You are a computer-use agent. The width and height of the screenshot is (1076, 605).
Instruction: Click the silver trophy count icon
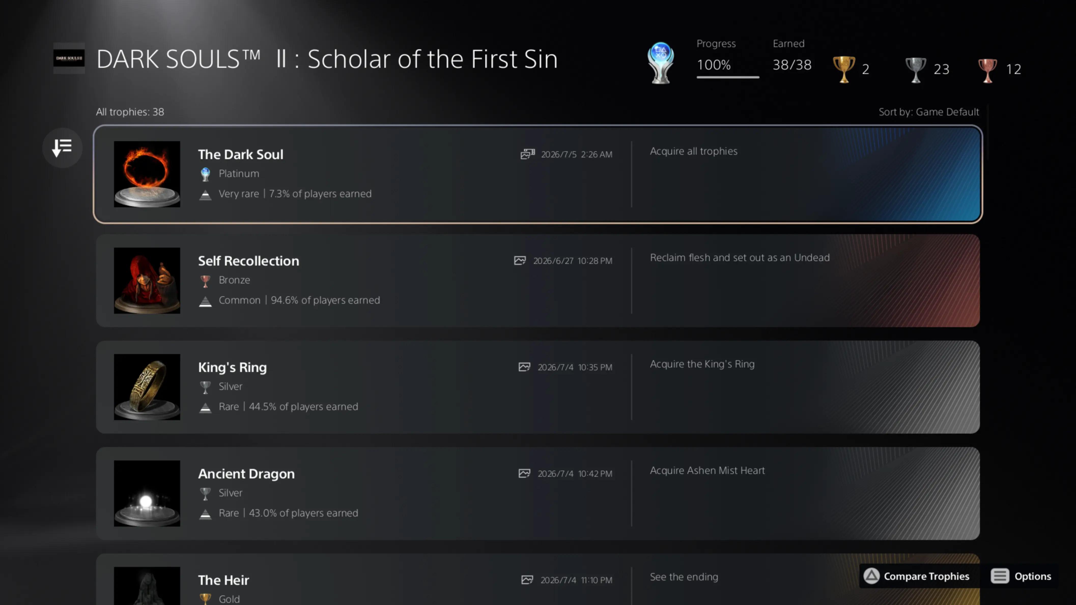click(x=916, y=69)
